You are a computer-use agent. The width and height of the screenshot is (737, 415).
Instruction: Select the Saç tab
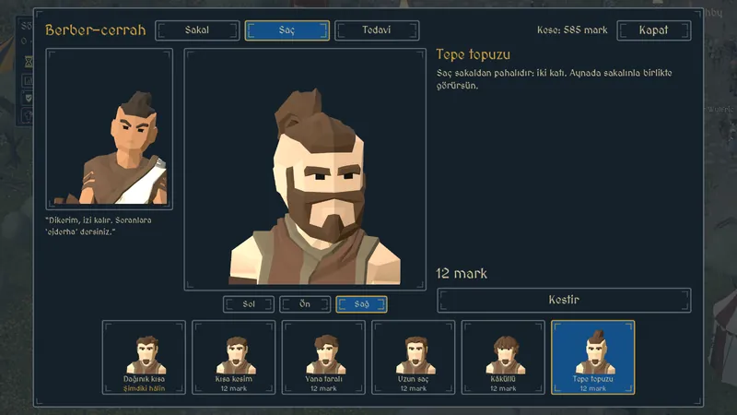(x=287, y=30)
